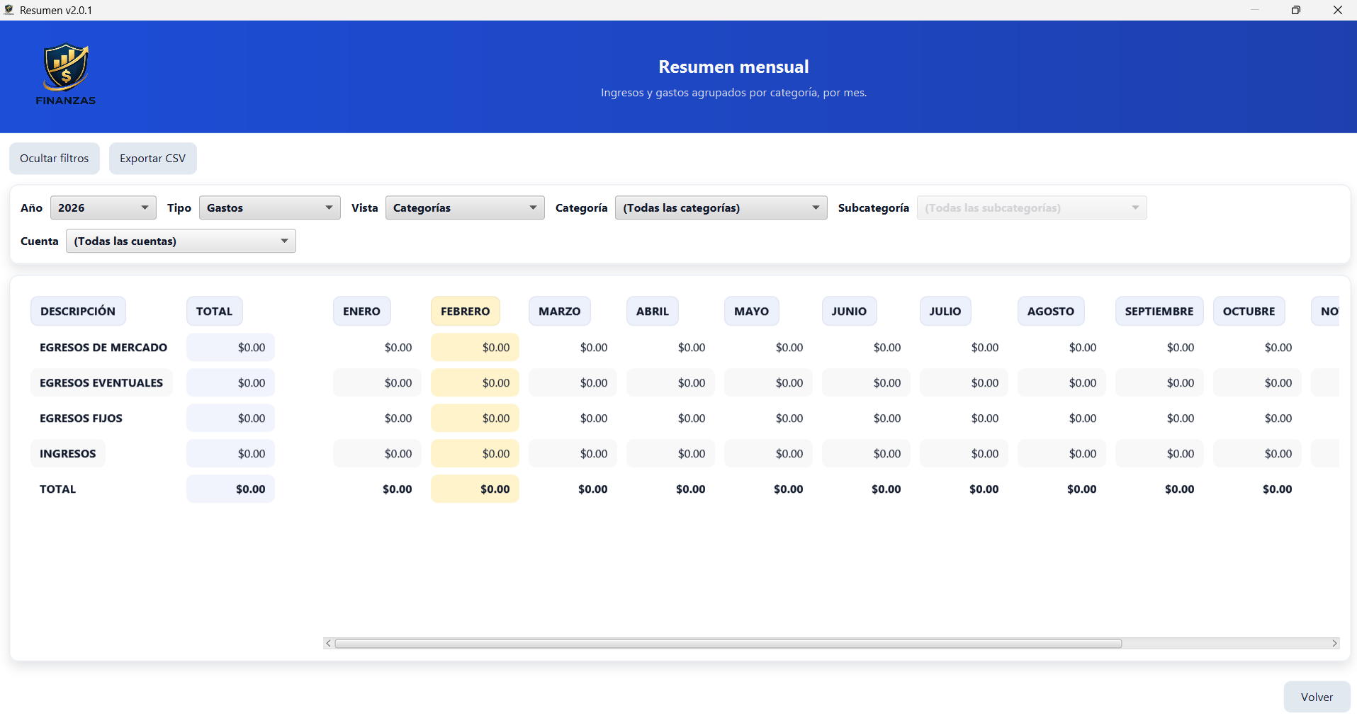This screenshot has height=718, width=1357.
Task: Go back with the Volver button
Action: [1316, 697]
